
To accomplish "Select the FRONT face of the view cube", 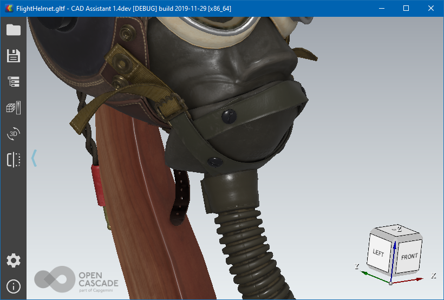I will click(409, 257).
